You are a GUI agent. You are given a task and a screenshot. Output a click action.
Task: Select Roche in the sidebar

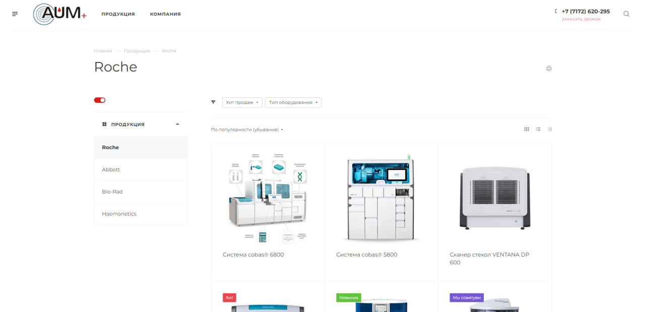(x=141, y=148)
